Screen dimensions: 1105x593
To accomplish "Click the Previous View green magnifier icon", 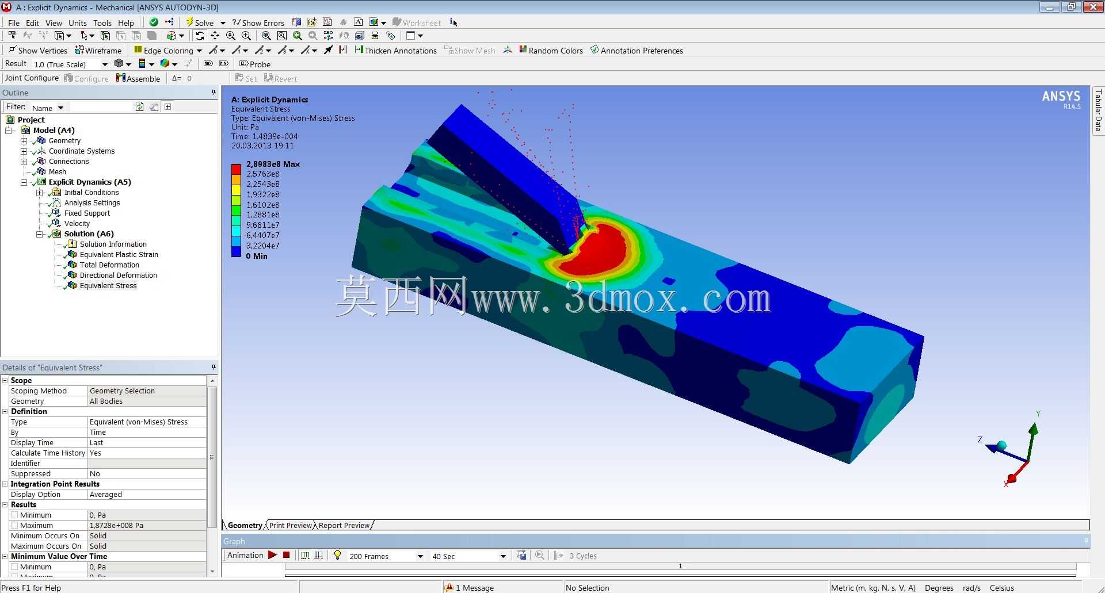I will pyautogui.click(x=298, y=36).
